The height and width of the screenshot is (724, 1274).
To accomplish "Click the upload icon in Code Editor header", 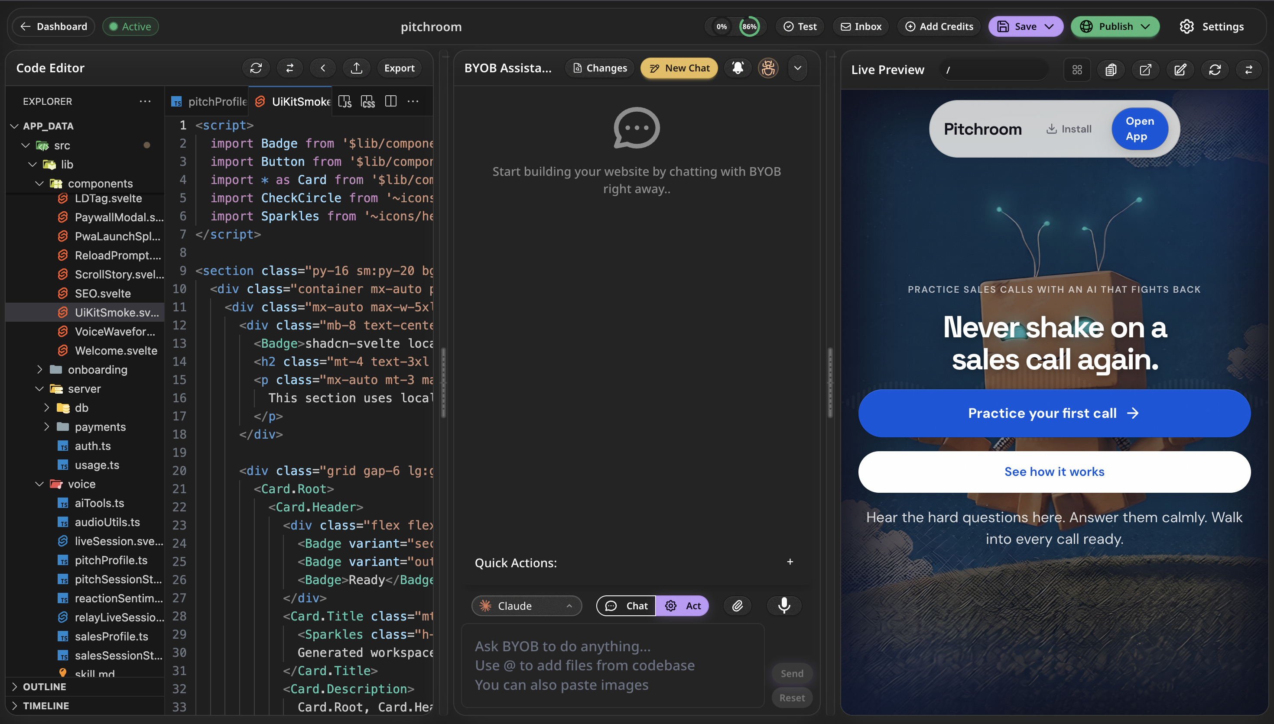I will coord(356,68).
